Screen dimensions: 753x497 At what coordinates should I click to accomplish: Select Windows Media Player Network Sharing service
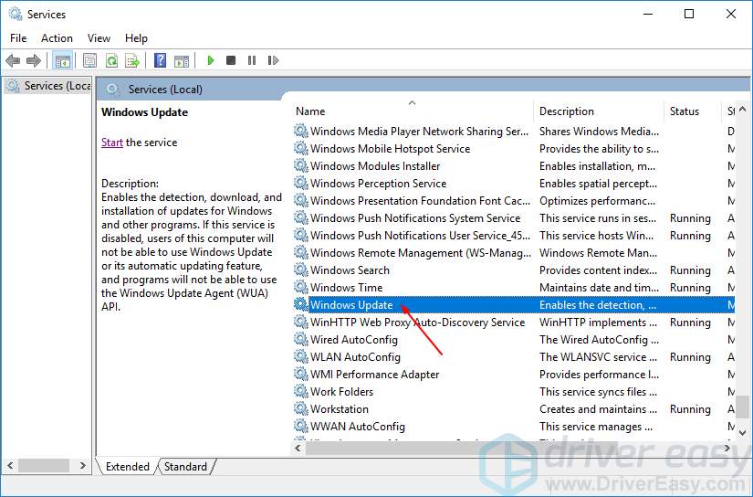[513, 132]
